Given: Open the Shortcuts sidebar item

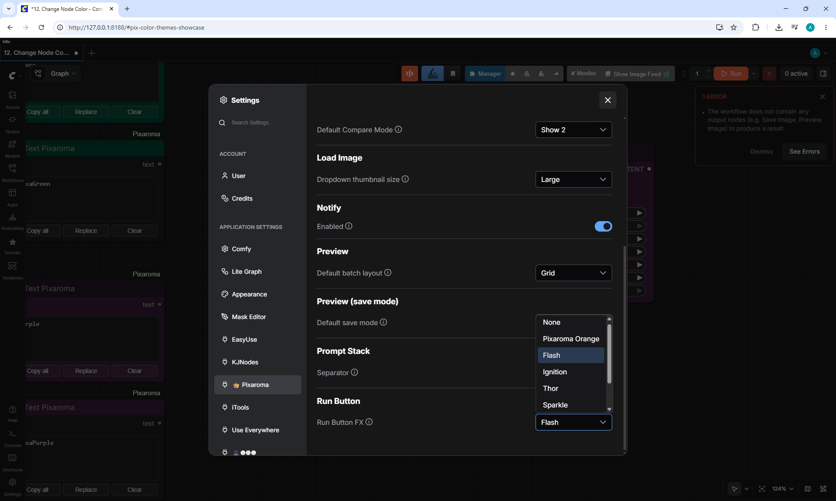Looking at the screenshot, I should point(12,463).
